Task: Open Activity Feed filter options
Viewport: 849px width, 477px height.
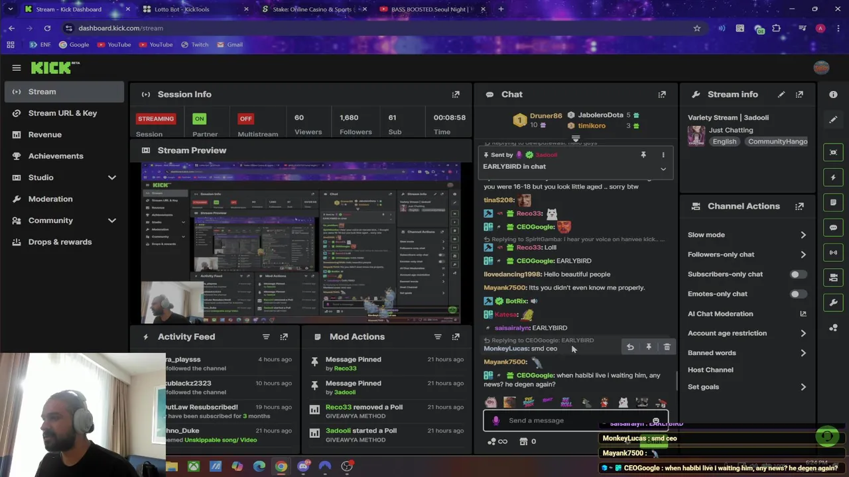Action: [266, 337]
